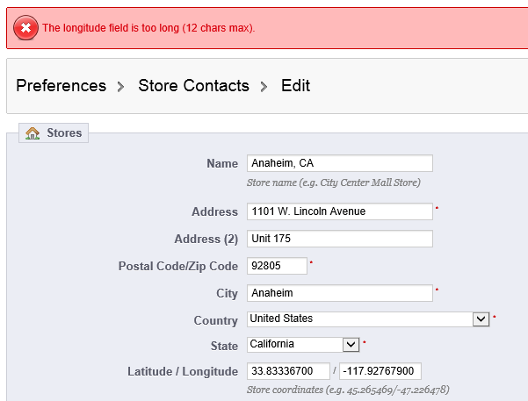The image size is (528, 401).
Task: Click the first breadcrumb arrow after Preferences
Action: click(x=120, y=87)
